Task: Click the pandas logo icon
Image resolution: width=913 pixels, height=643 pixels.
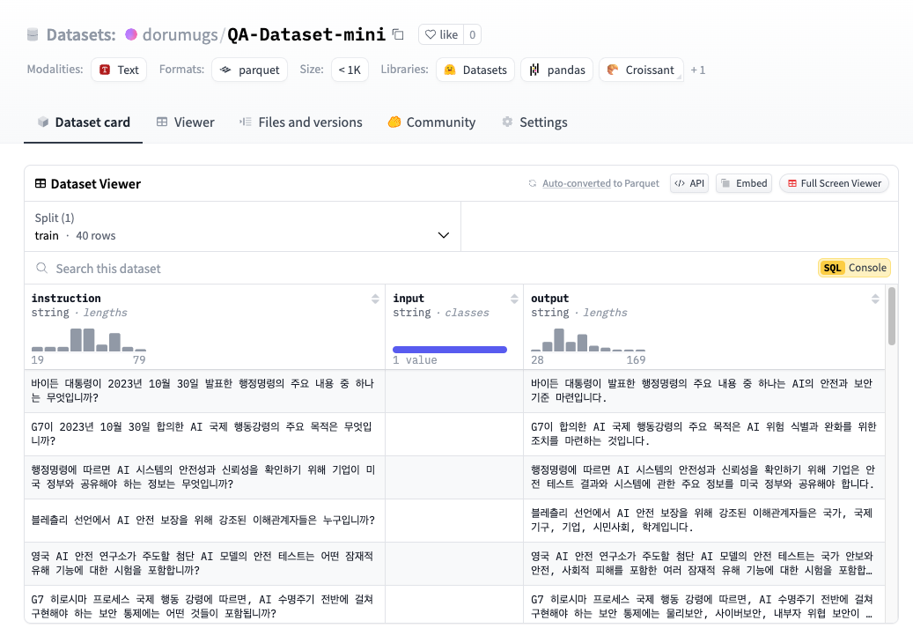Action: [x=534, y=70]
